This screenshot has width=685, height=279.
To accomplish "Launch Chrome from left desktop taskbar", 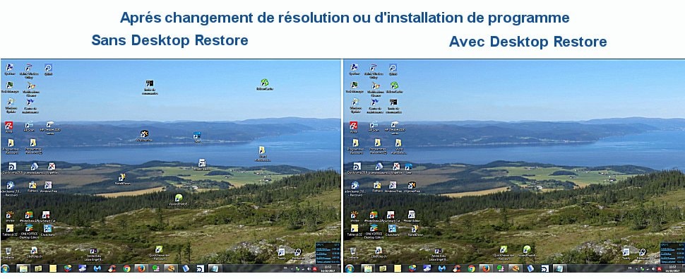I will (x=126, y=268).
